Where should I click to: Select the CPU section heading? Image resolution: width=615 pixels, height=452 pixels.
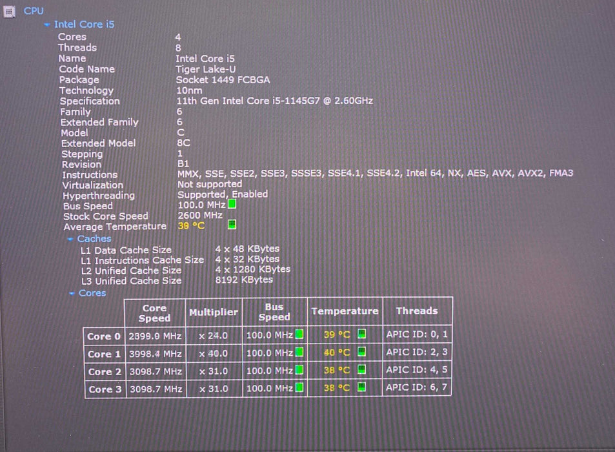coord(34,11)
